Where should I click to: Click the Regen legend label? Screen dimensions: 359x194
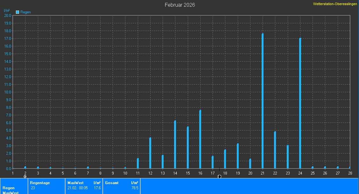pyautogui.click(x=25, y=12)
